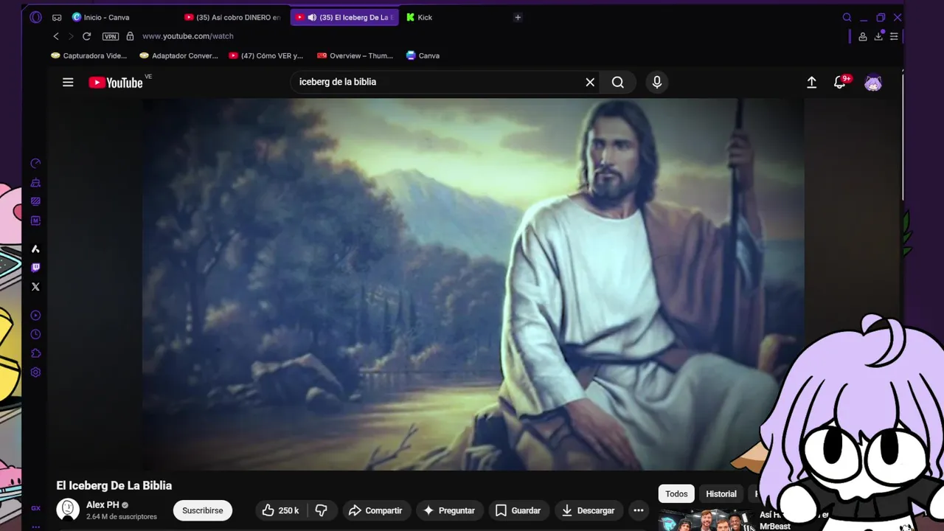Open the M messenger icon in sidebar
The width and height of the screenshot is (944, 531).
click(x=35, y=221)
